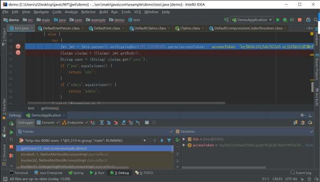The height and width of the screenshot is (182, 320).
Task: Click the Rerun DemoApplication debug icon
Action: click(11, 123)
